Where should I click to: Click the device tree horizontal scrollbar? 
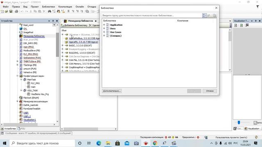pos(20,125)
